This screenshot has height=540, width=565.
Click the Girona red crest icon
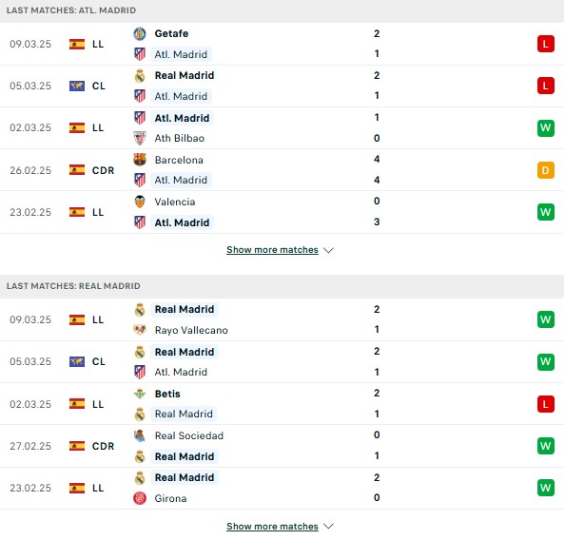tap(140, 498)
